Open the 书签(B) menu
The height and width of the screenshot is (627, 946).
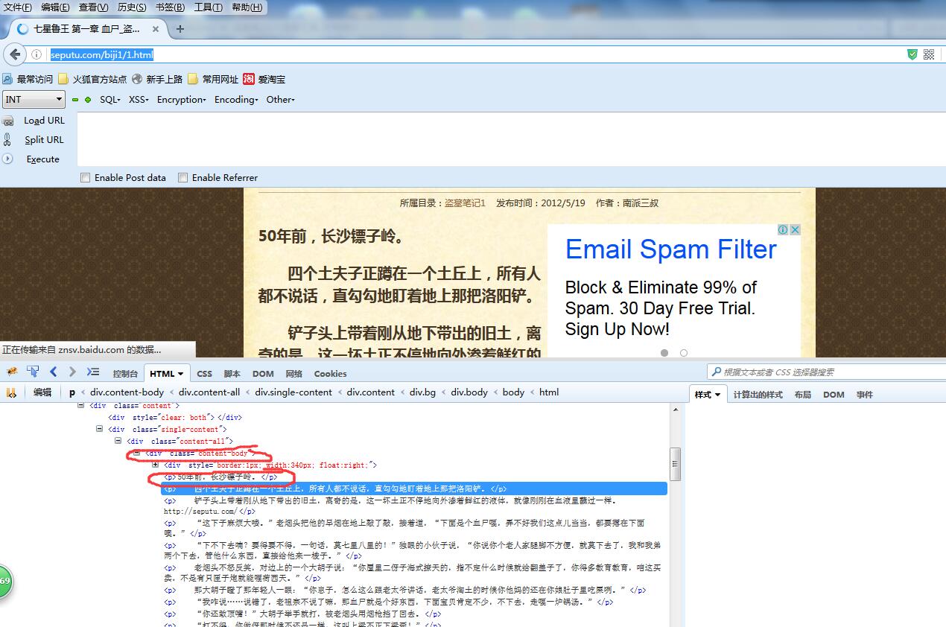[170, 7]
